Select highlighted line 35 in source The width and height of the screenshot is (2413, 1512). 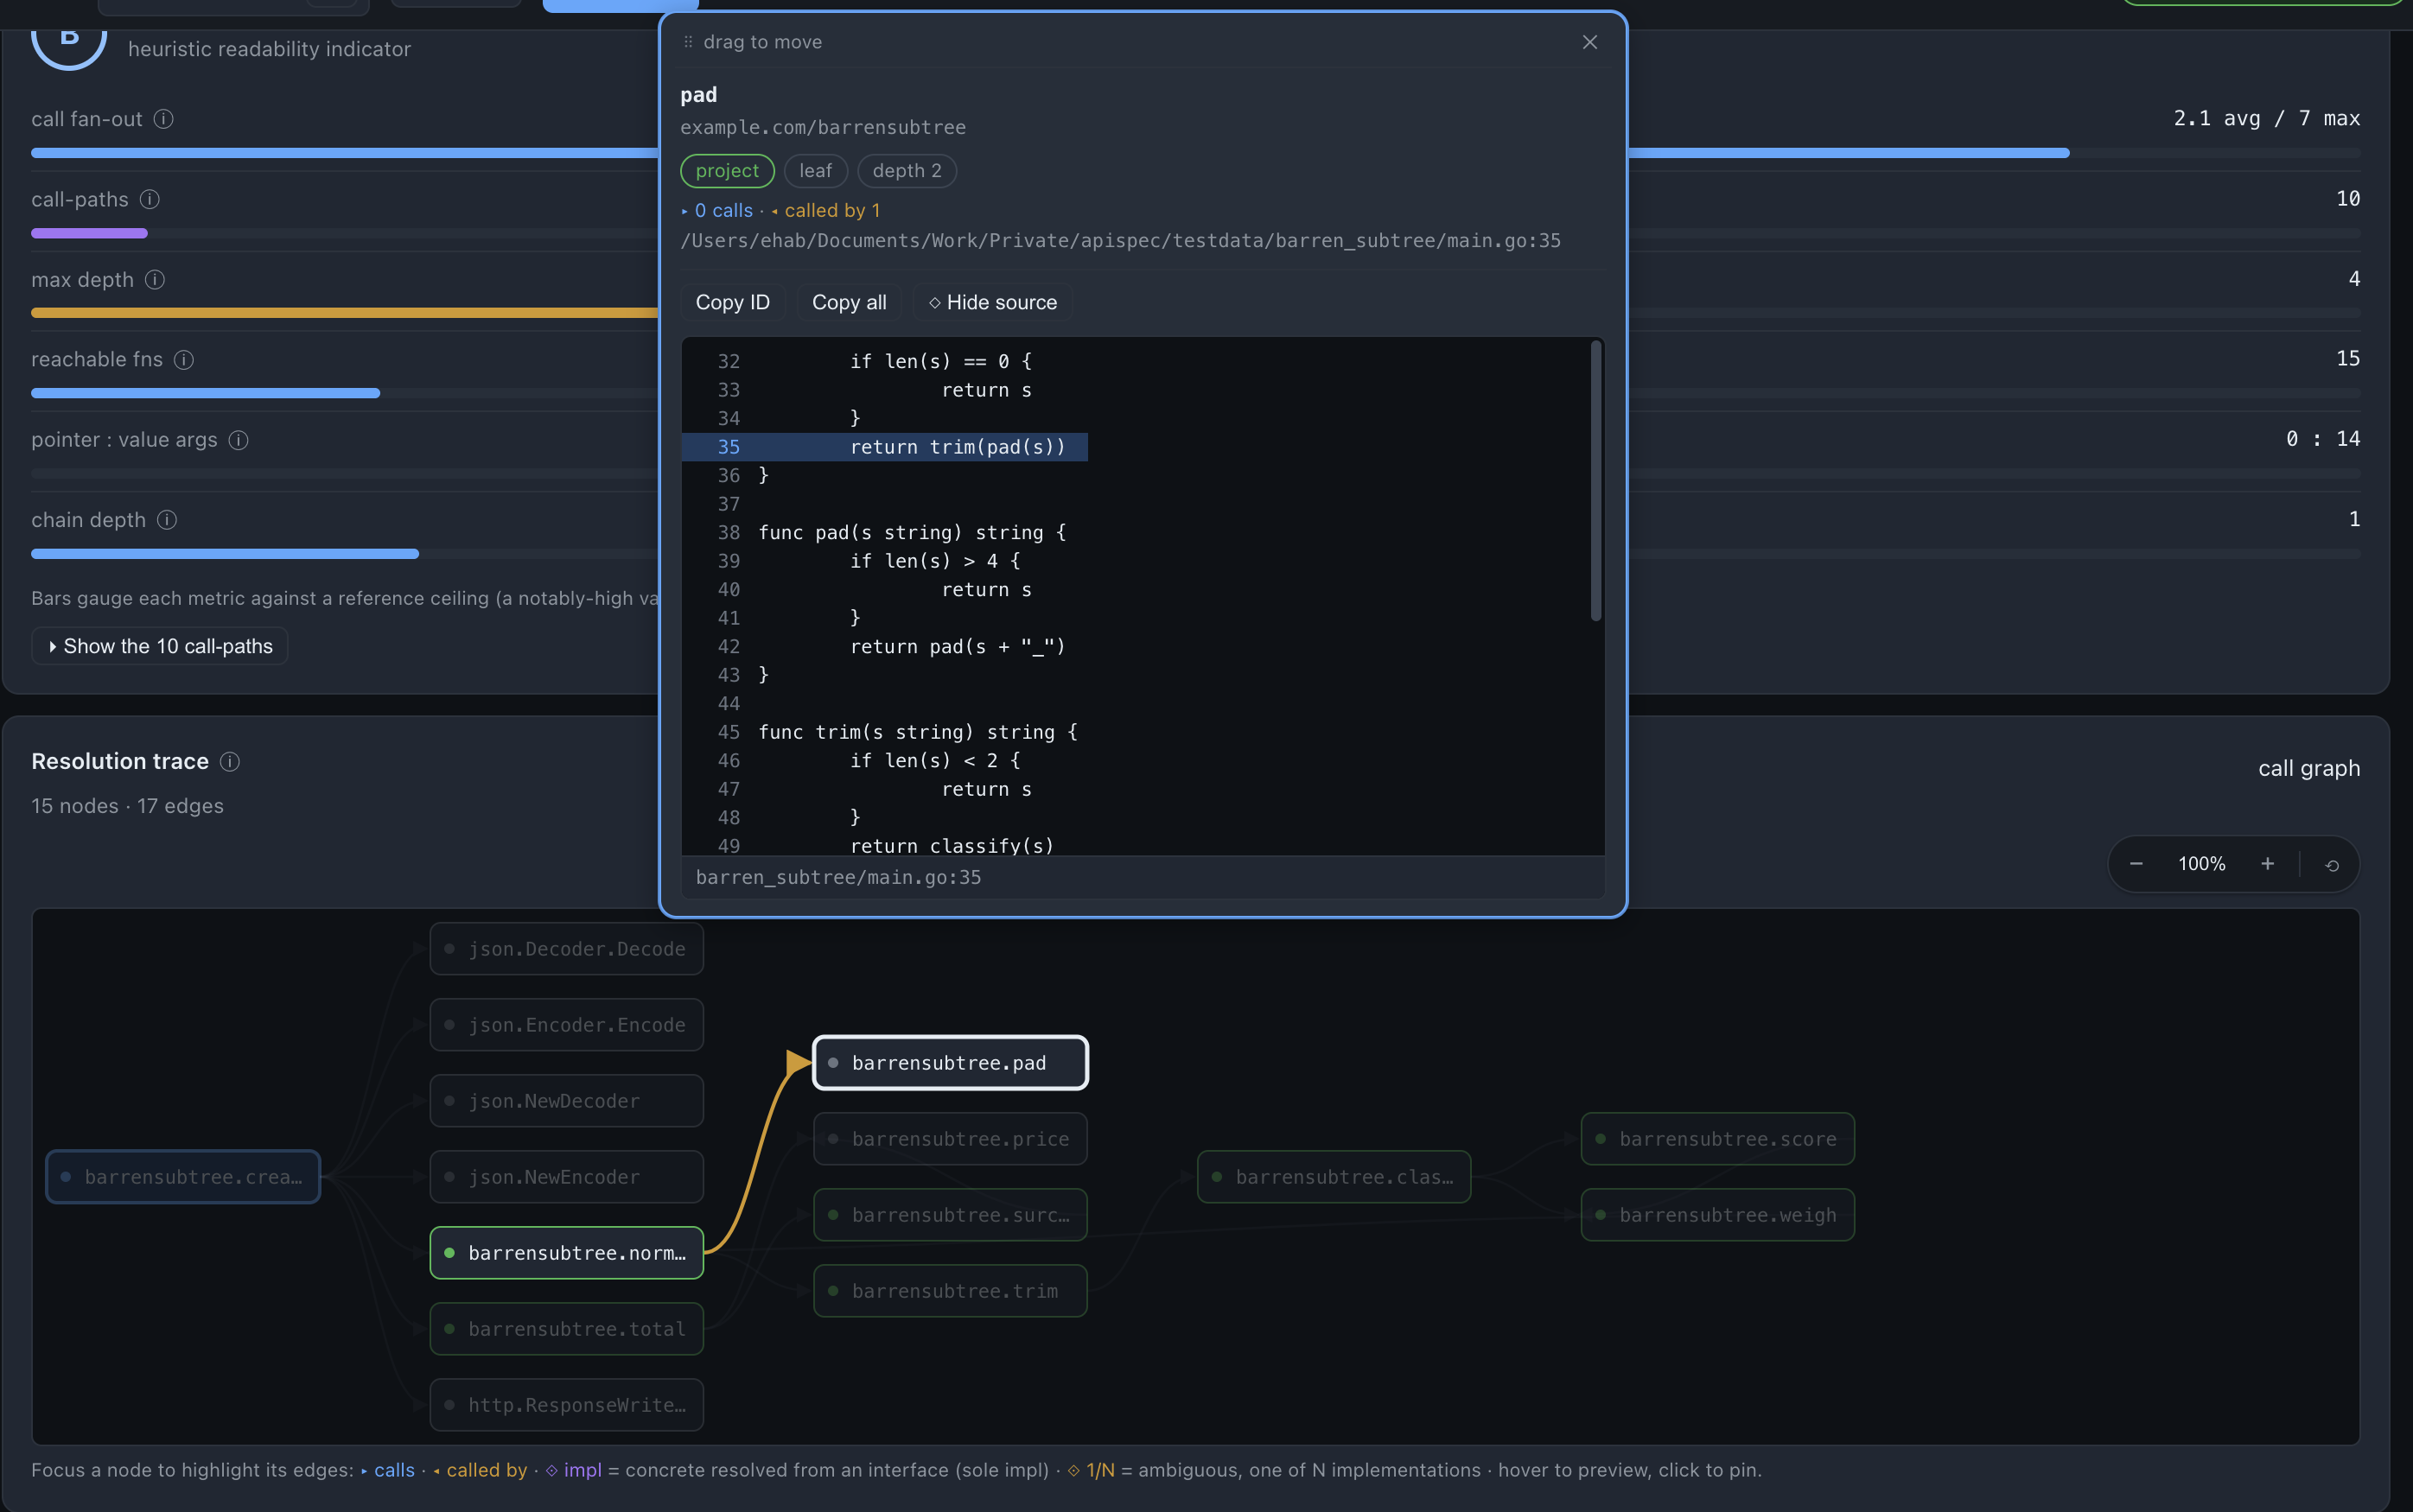click(x=884, y=447)
